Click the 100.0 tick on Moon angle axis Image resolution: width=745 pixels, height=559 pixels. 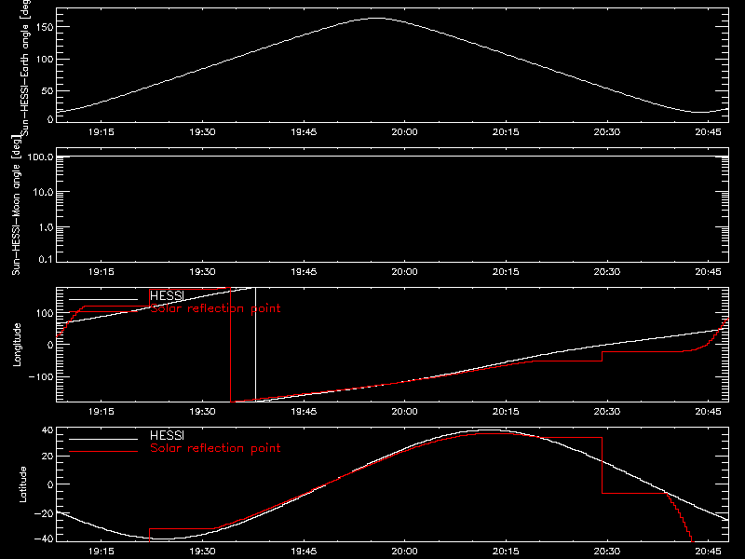(x=40, y=157)
